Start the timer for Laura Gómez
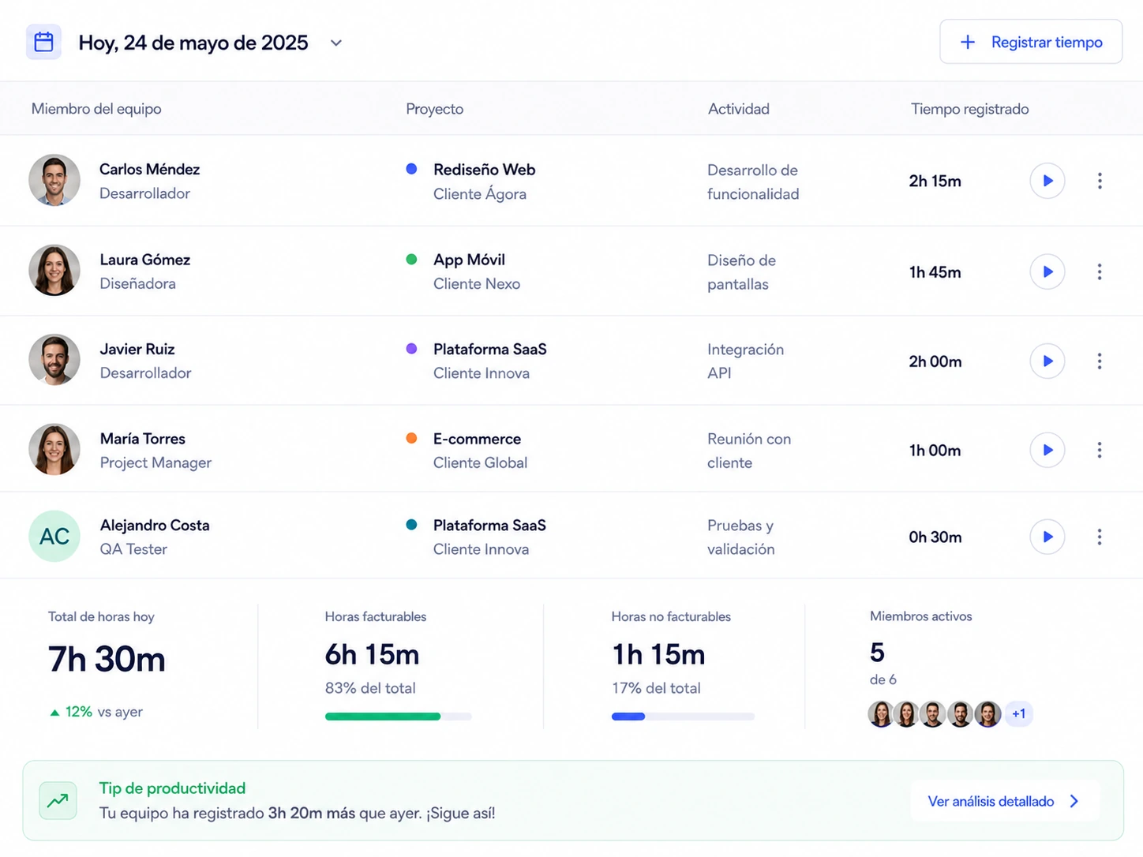 tap(1047, 271)
